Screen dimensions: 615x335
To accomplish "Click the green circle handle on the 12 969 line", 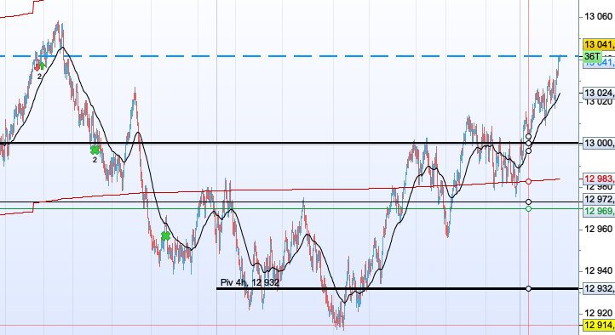I will (528, 208).
